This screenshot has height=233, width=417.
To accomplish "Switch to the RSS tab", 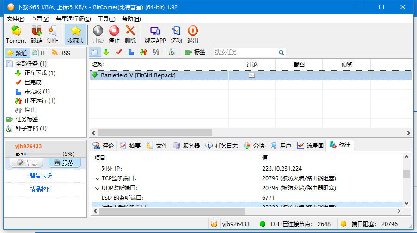I will (61, 53).
